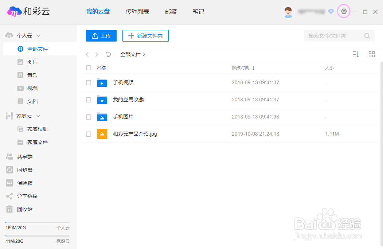Switch to the 传输列表 tab
383x249 pixels.
click(x=137, y=11)
